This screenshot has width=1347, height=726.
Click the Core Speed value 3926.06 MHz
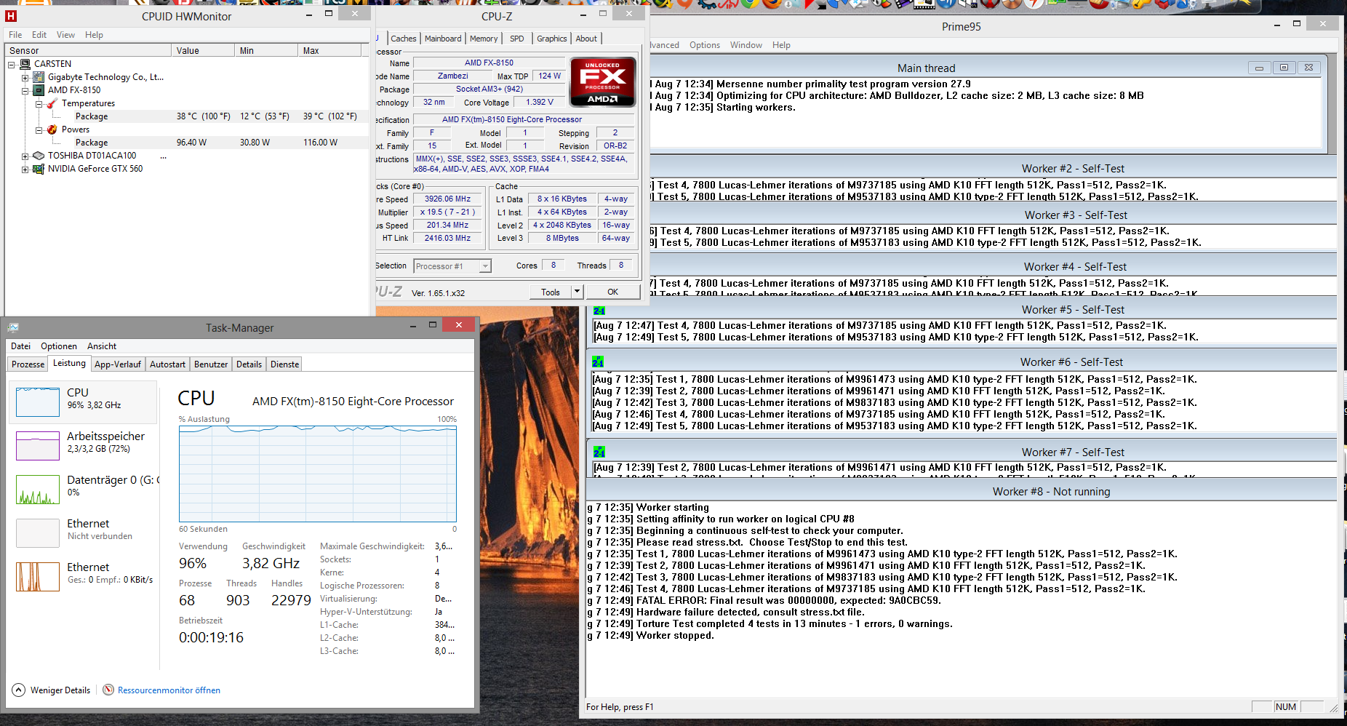447,199
